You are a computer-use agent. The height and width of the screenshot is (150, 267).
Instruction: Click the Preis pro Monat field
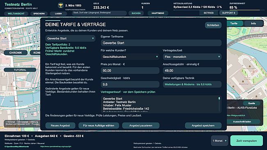(x=130, y=70)
